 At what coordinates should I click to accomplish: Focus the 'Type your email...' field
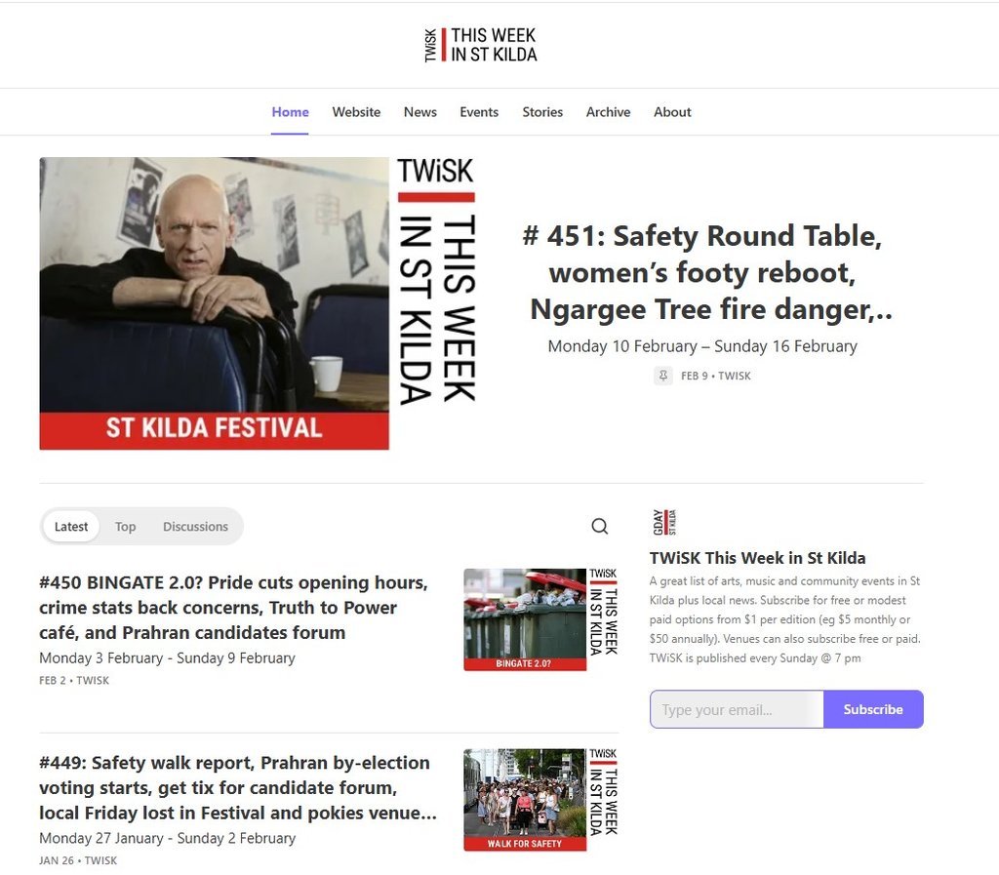click(x=737, y=709)
